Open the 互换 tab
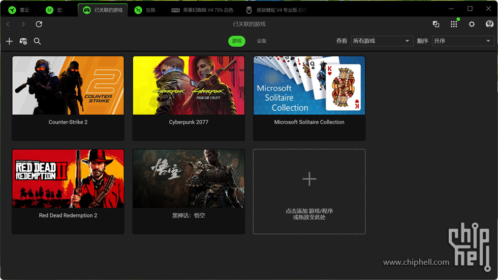The height and width of the screenshot is (280, 498). pos(145,10)
